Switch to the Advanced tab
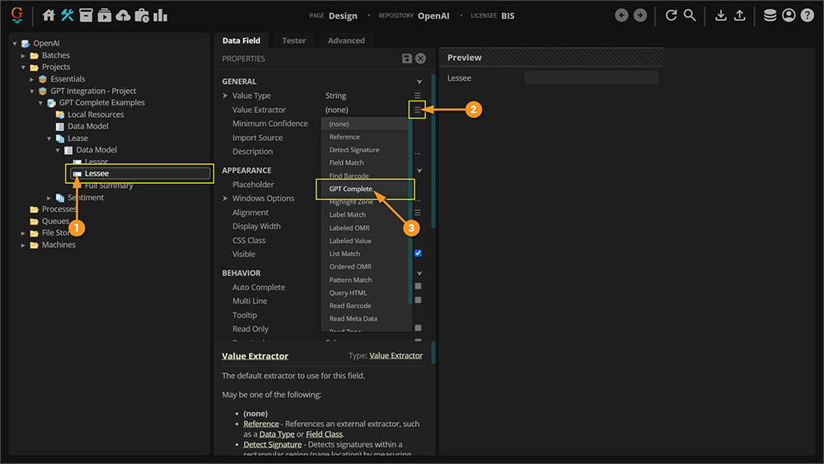The width and height of the screenshot is (824, 464). [346, 40]
